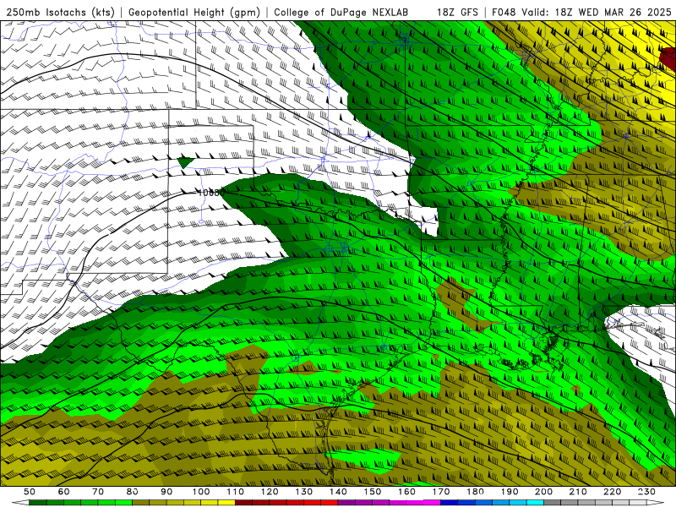676x507 pixels.
Task: Click the 90 value on the legend scale
Action: [x=166, y=492]
